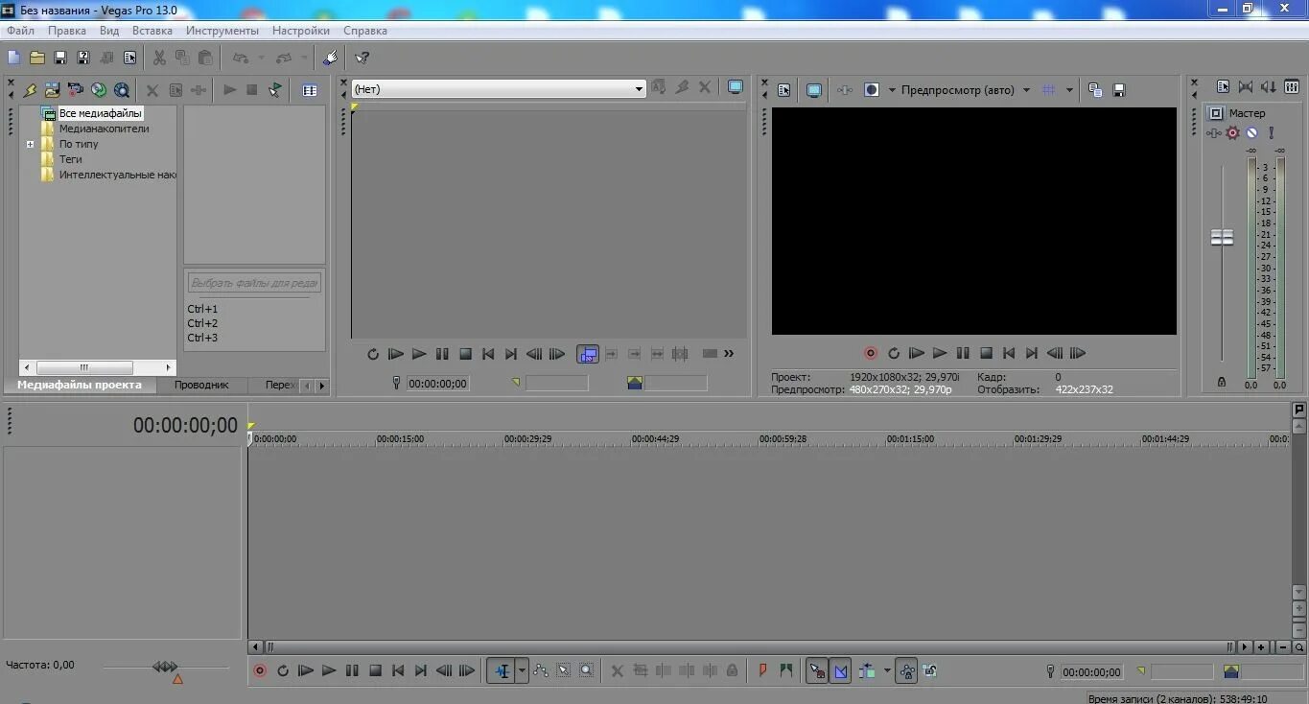Click Preview on External Monitor icon
This screenshot has height=704, width=1309.
click(x=813, y=90)
